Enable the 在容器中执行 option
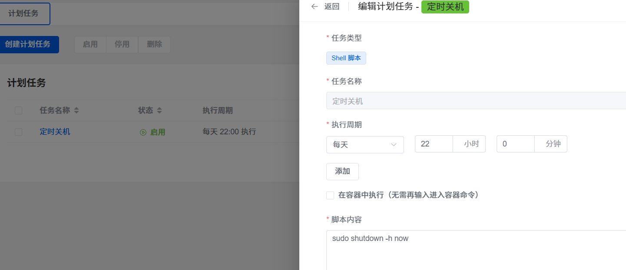Screen dimensions: 626x270 (x=330, y=195)
